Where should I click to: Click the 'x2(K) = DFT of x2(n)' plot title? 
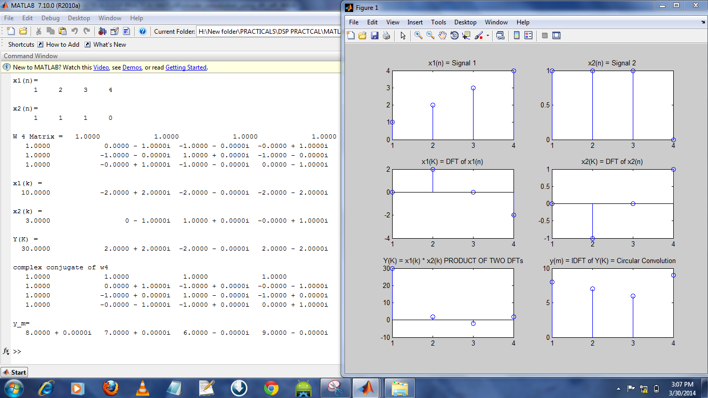612,162
